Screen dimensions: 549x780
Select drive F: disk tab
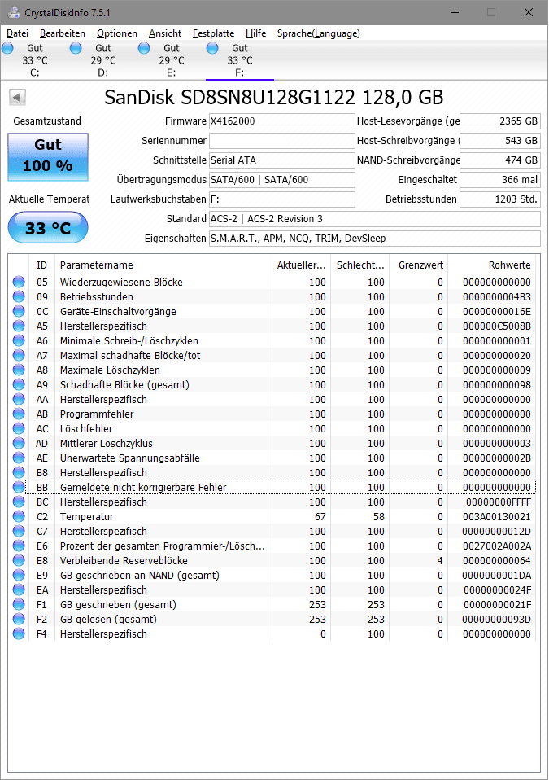[x=239, y=60]
